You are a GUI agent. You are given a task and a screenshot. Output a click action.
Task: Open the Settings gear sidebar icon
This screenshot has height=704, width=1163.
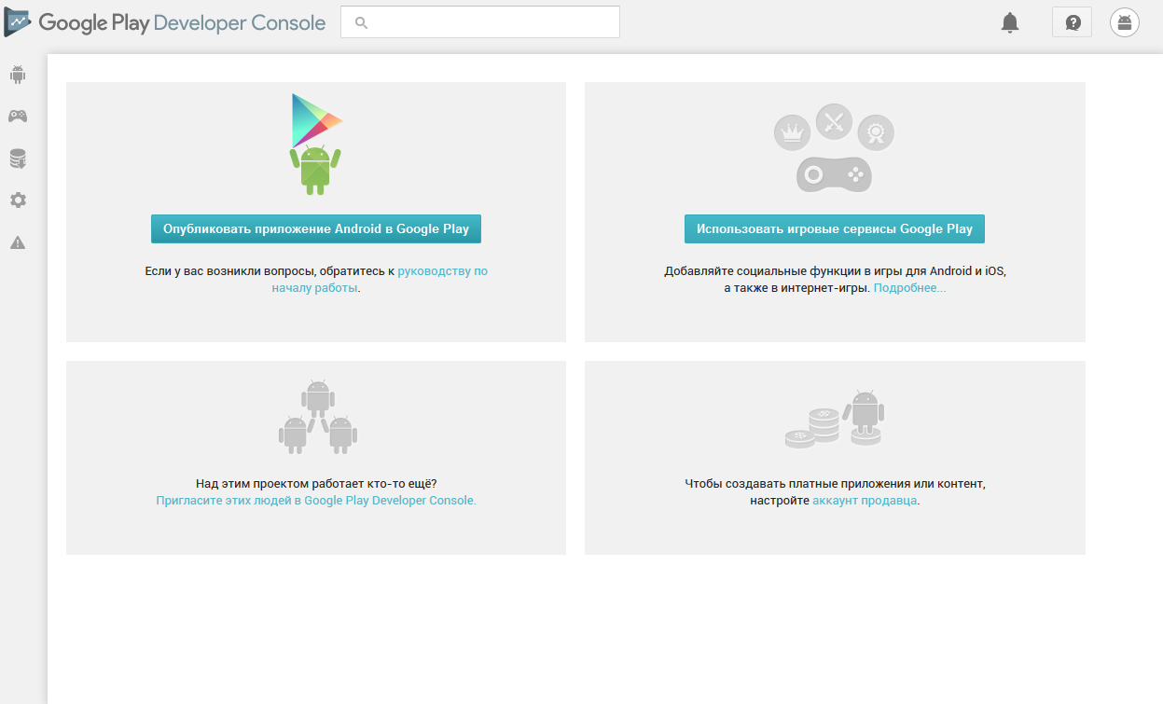[18, 200]
